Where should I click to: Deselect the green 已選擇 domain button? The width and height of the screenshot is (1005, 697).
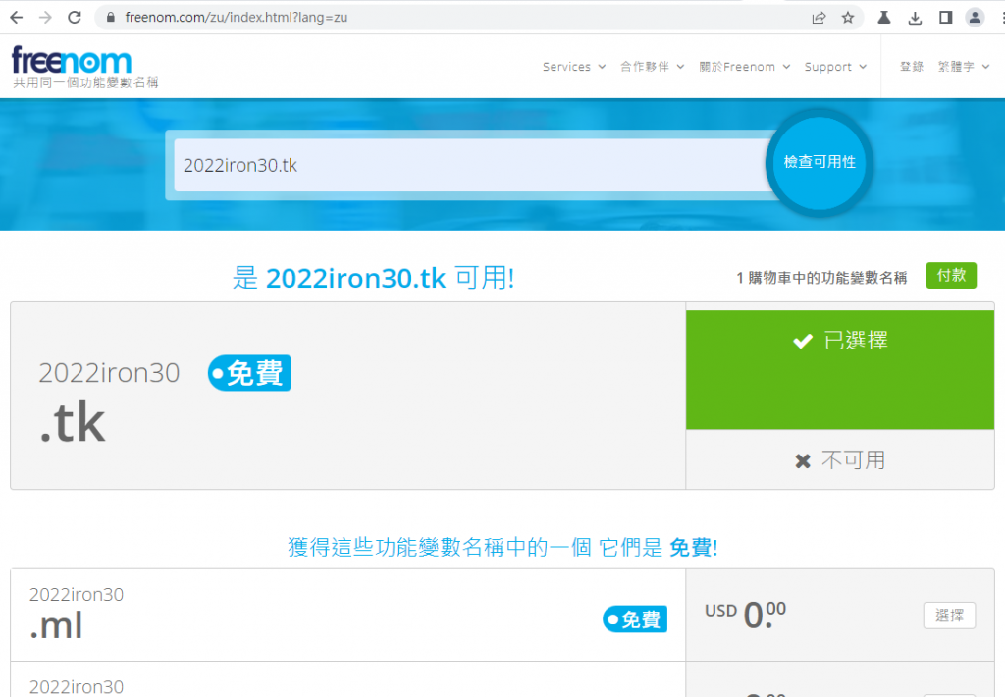click(x=840, y=370)
